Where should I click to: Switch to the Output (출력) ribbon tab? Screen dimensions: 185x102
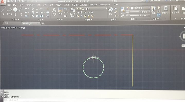pyautogui.click(x=51, y=5)
